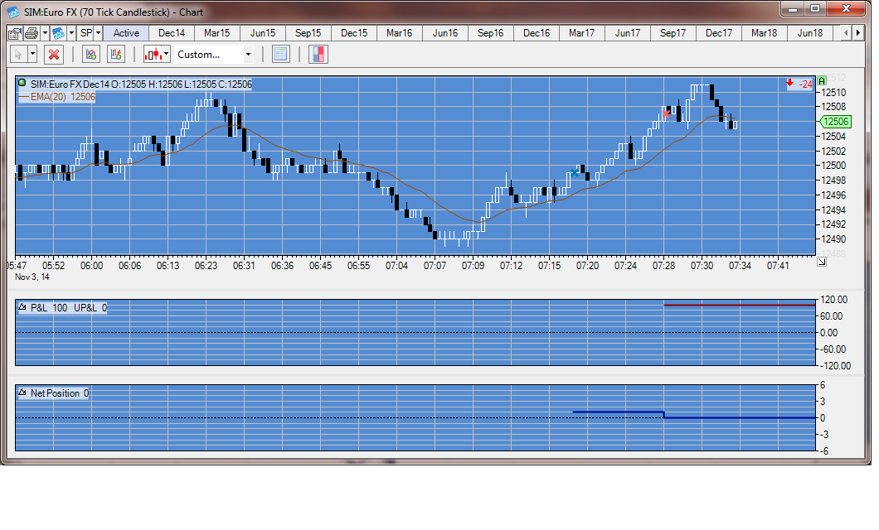Open the chart properties icon in the top toolbar
Viewport: 879px width, 530px height.
(15, 33)
